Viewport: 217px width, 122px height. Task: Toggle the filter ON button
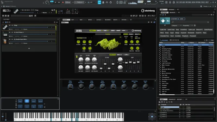(x=77, y=57)
